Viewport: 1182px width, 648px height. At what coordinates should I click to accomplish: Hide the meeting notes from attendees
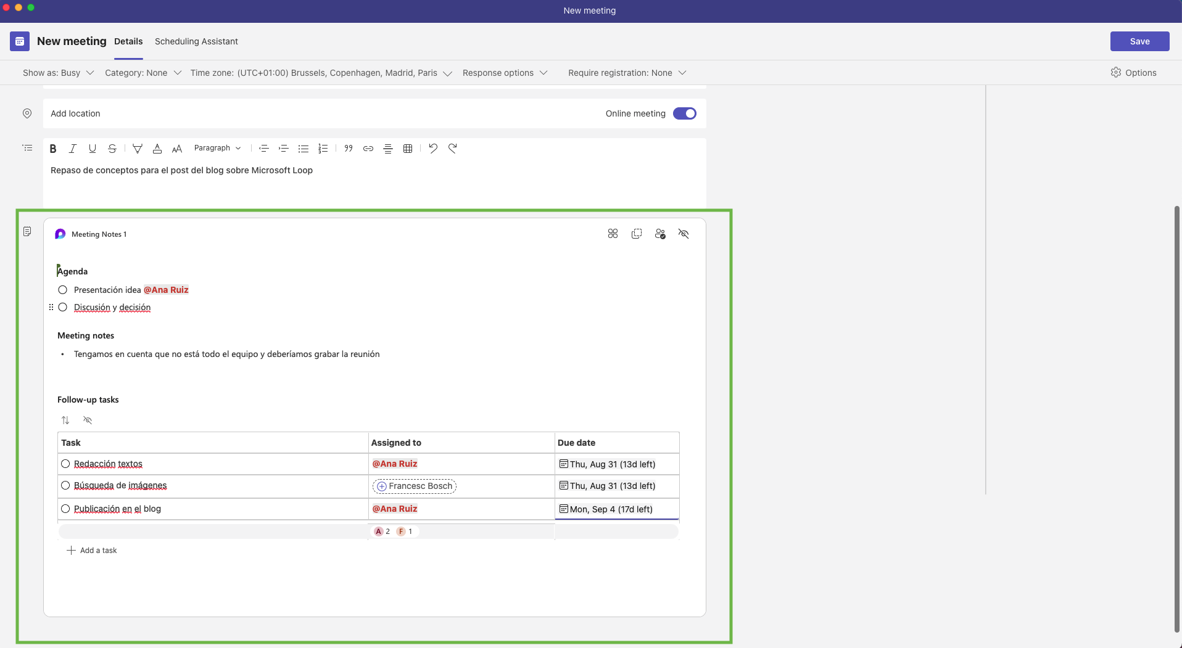point(684,234)
